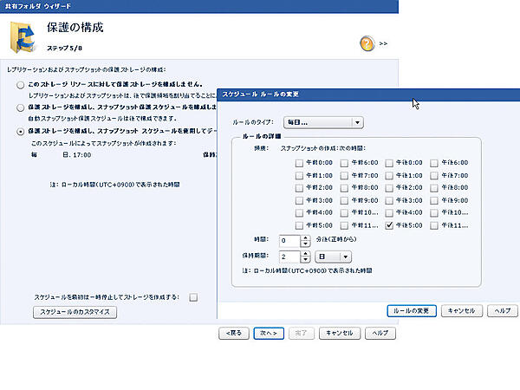Select protection storage without snapshot schedule radio

coord(21,107)
